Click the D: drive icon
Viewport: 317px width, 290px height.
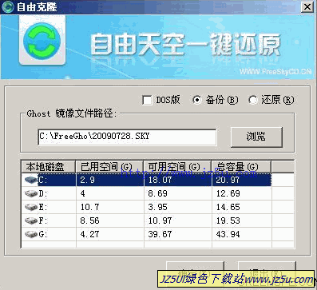coord(31,193)
